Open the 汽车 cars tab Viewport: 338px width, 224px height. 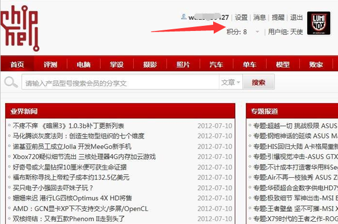(217, 64)
